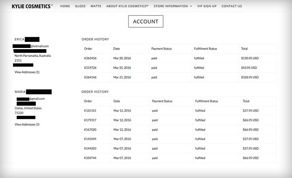Image resolution: width=292 pixels, height=178 pixels.
Task: Click fulfilled status of order K363456
Action: click(x=199, y=58)
